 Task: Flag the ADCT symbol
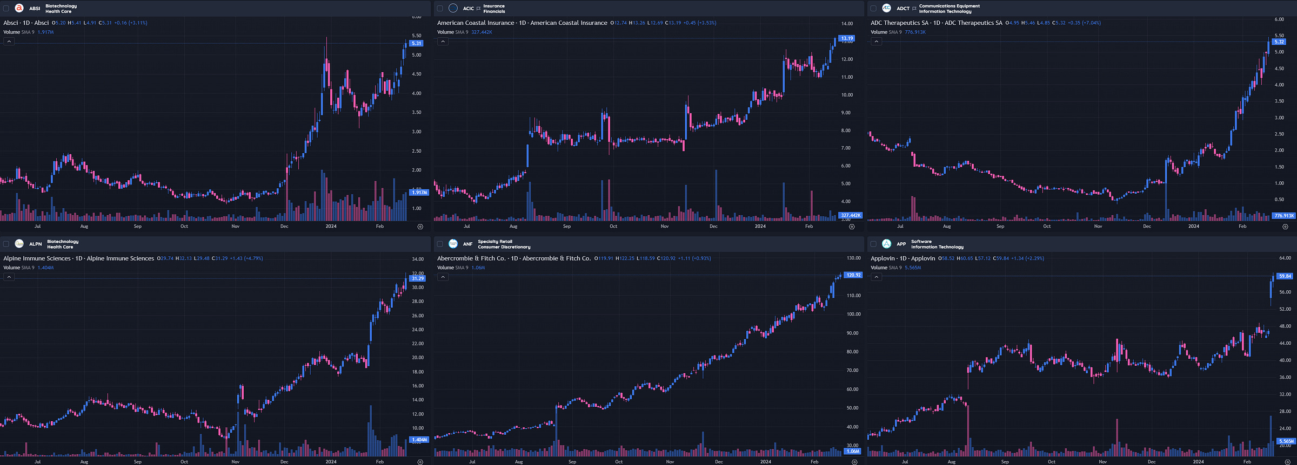(914, 9)
